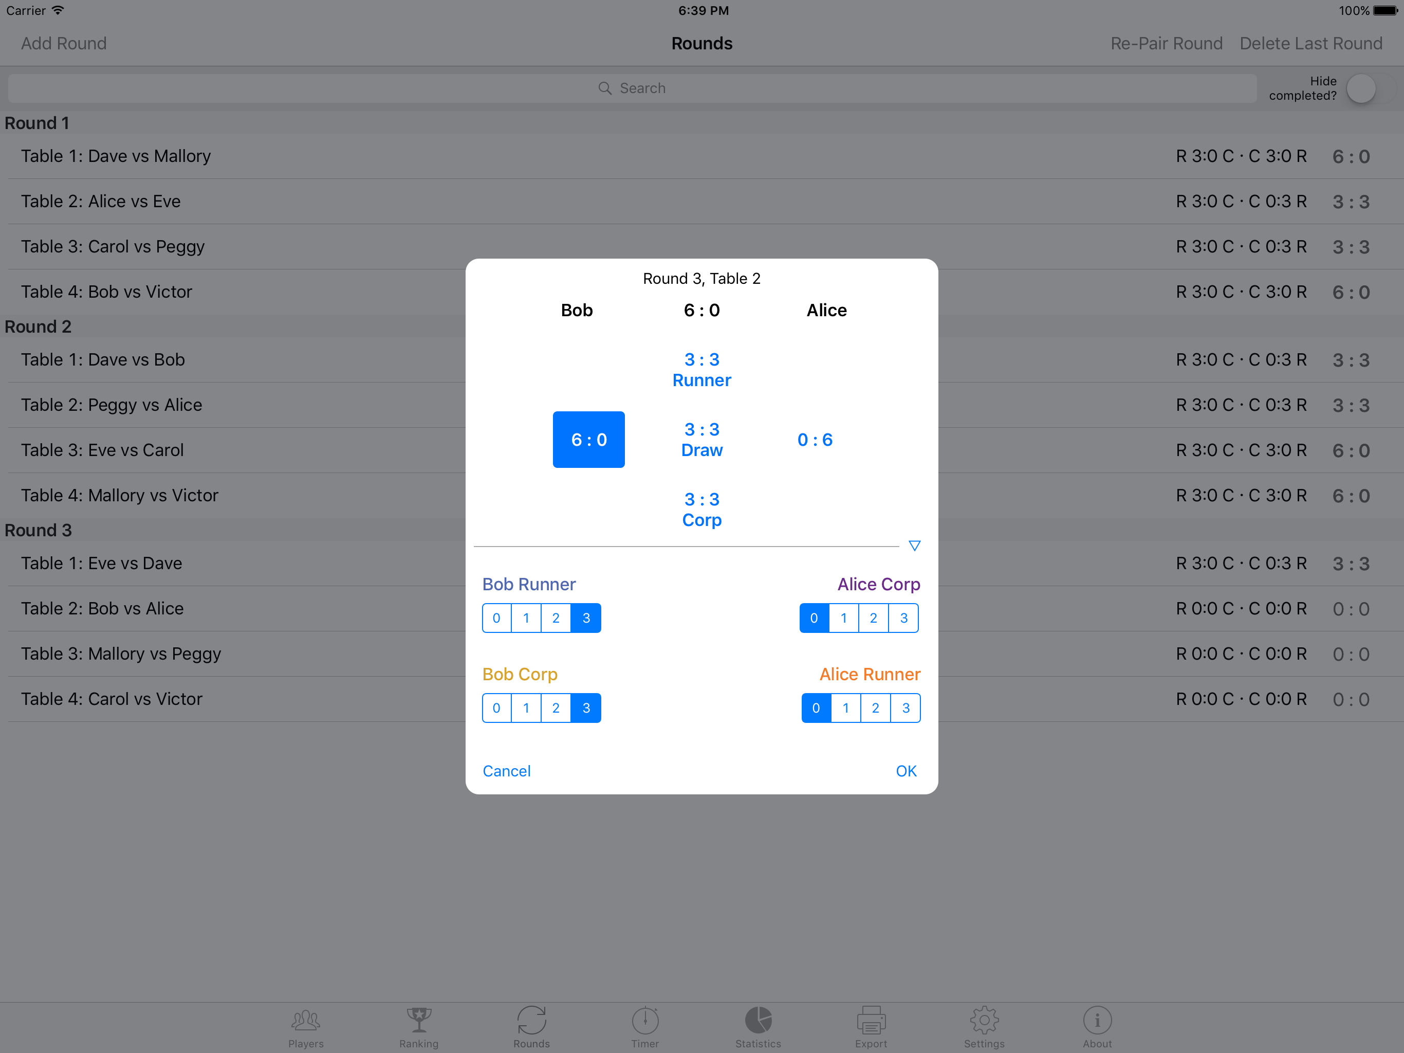Tap Add Round in the top bar
The image size is (1404, 1053).
(64, 43)
